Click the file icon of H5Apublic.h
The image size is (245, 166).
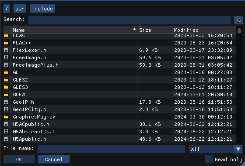[6, 139]
